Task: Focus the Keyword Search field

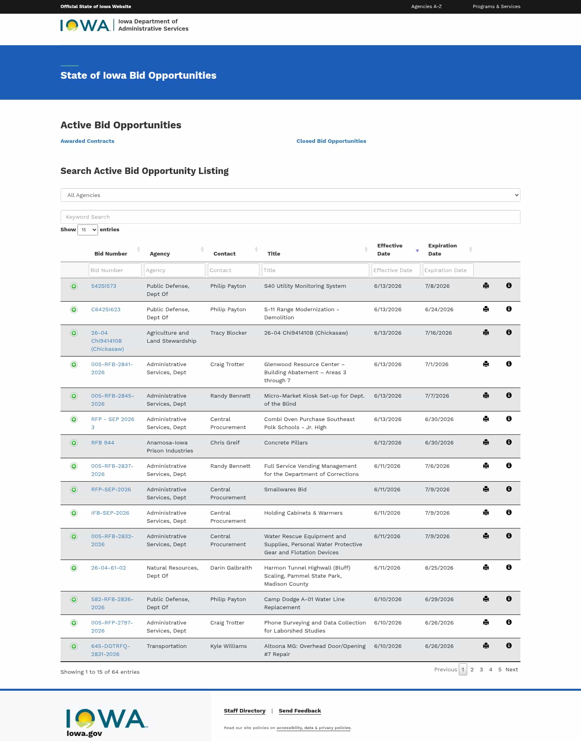Action: (x=290, y=217)
